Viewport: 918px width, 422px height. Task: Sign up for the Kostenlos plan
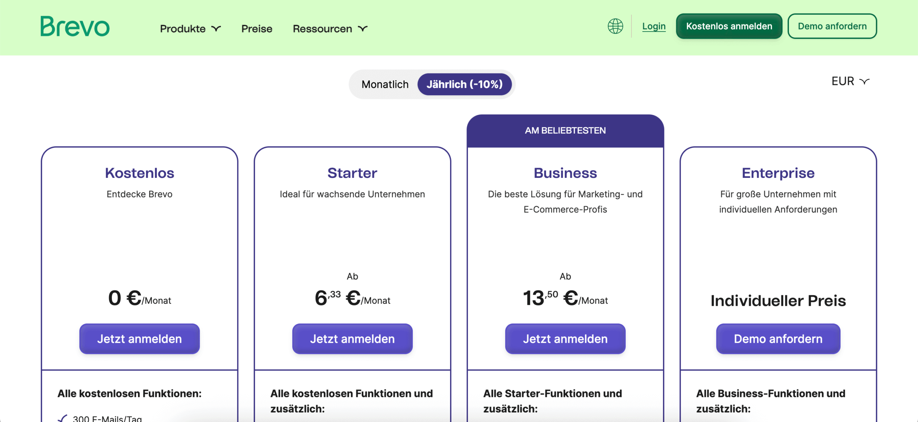click(x=139, y=339)
